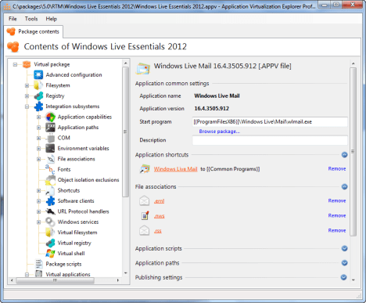The height and width of the screenshot is (303, 366).
Task: Click the Fonts abc icon
Action: [50, 169]
